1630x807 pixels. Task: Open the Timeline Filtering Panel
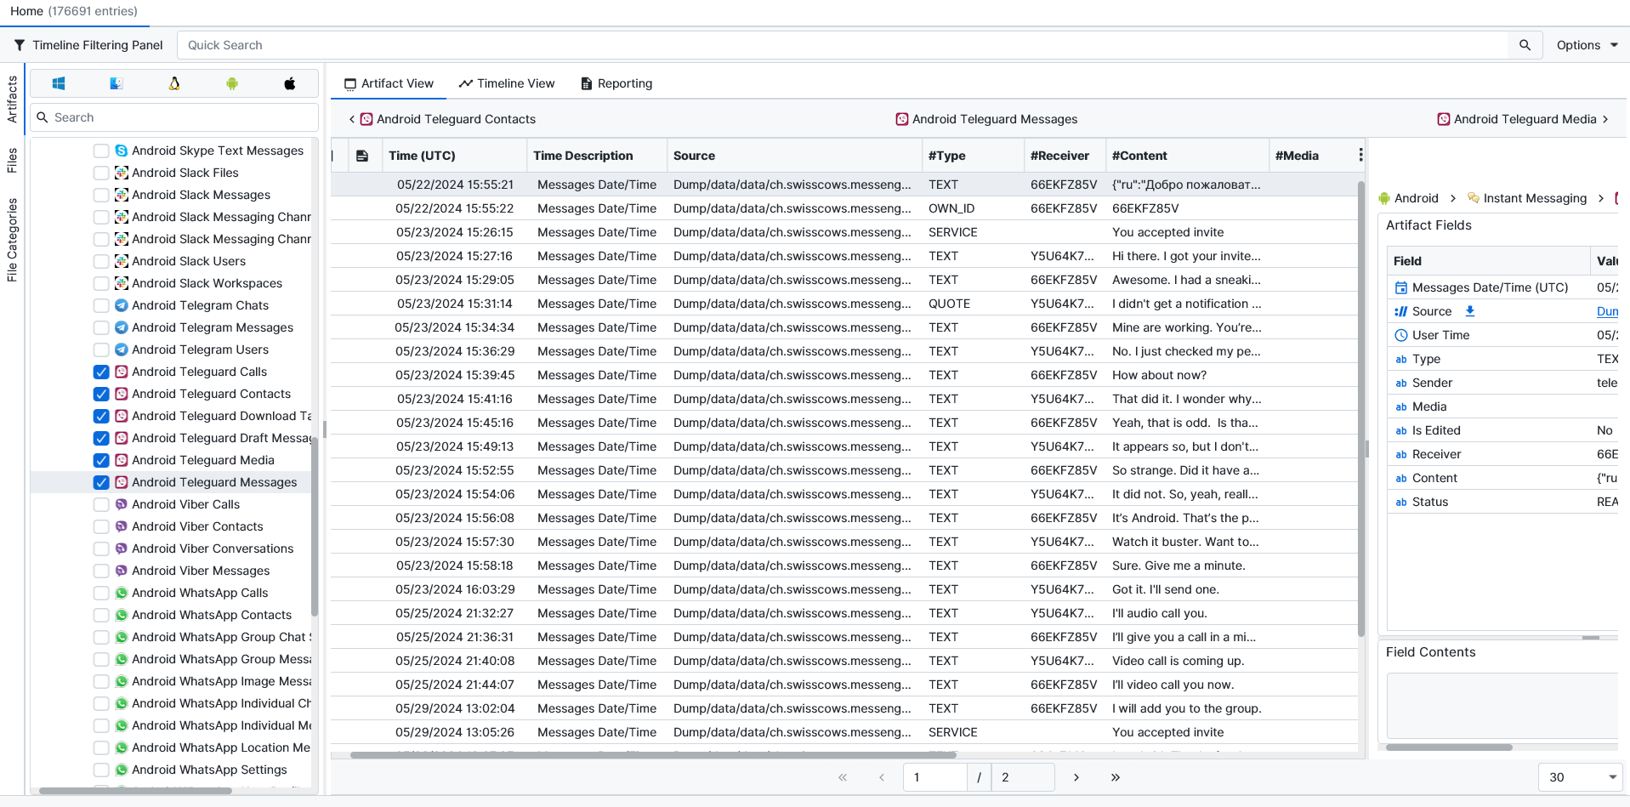[x=88, y=45]
